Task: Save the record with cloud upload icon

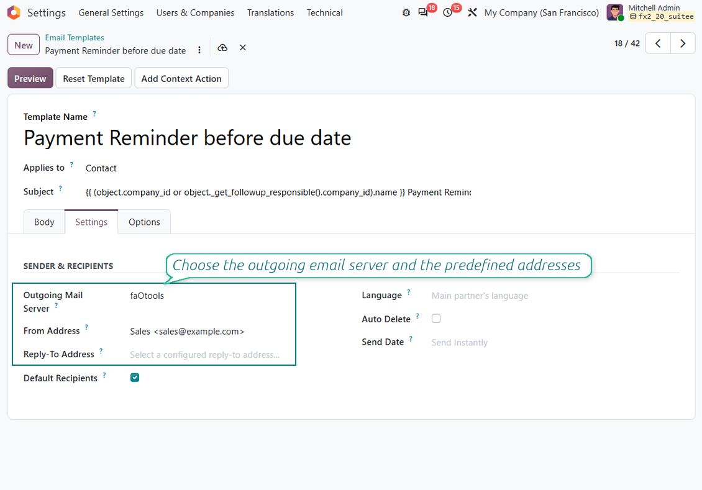Action: tap(222, 47)
